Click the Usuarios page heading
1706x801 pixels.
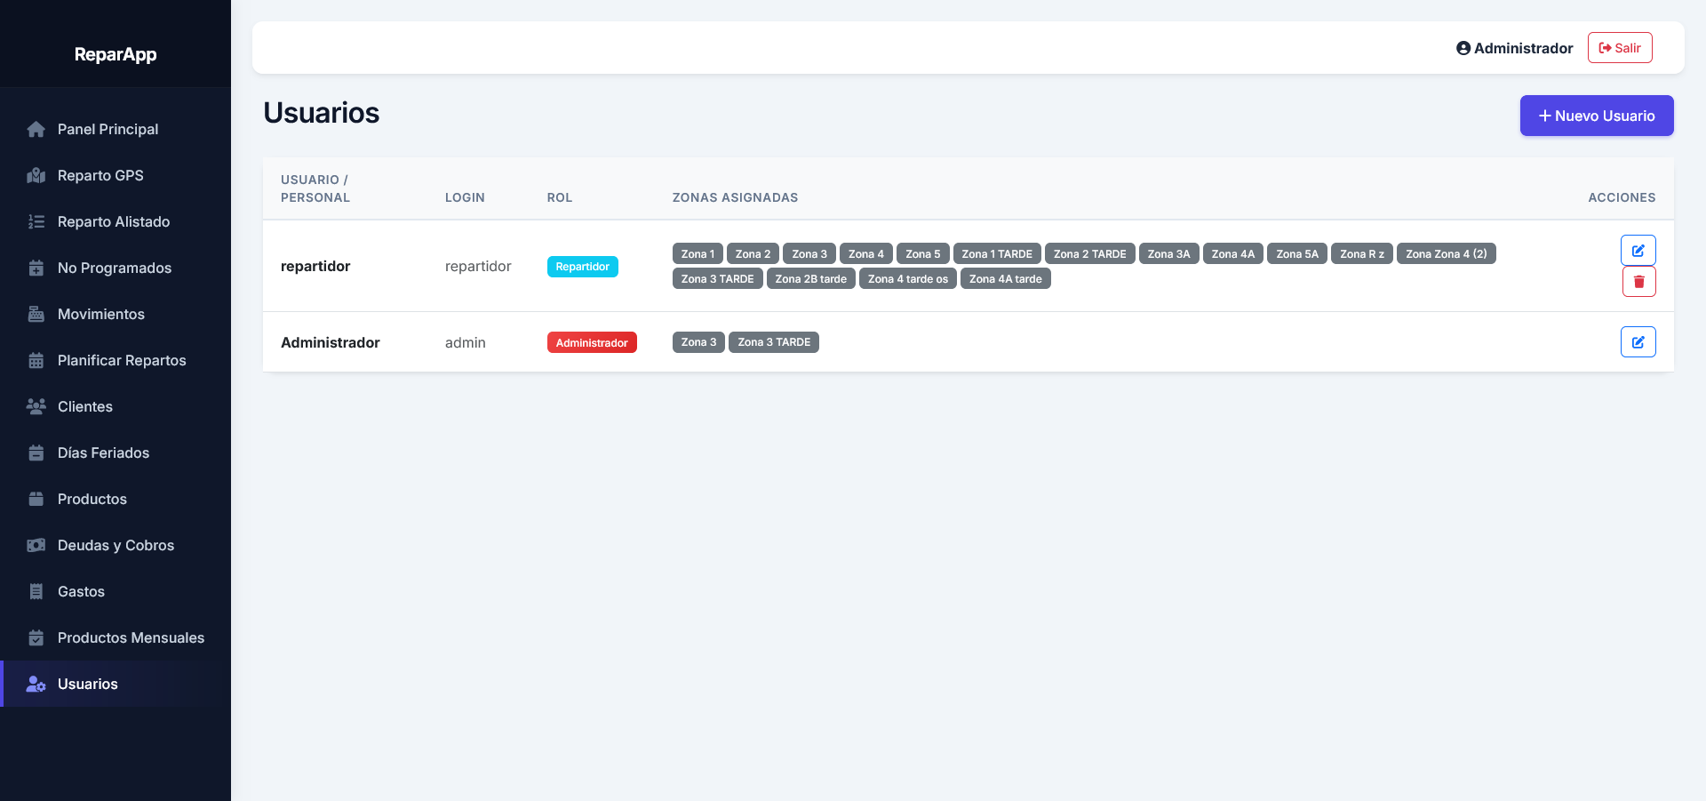coord(322,113)
